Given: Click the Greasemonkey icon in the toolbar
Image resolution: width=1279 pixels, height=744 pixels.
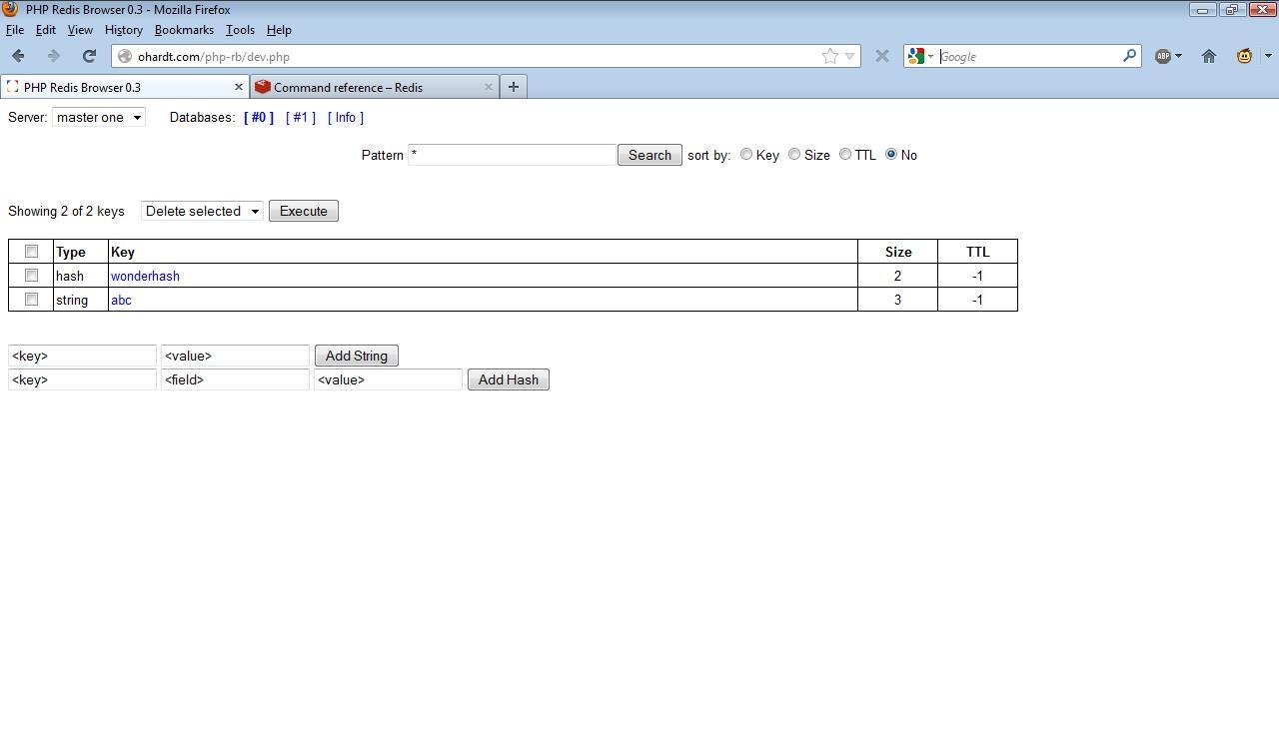Looking at the screenshot, I should [1244, 56].
